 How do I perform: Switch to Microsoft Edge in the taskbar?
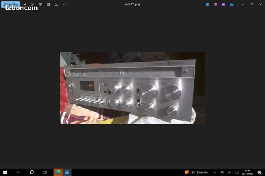click(58, 172)
